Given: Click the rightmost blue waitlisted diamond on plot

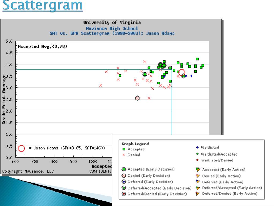Looking at the screenshot, I should point(191,76).
